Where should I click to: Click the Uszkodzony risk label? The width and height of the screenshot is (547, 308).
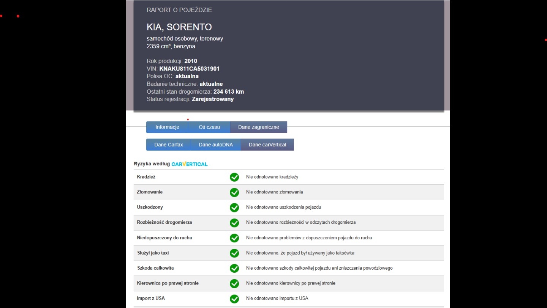(150, 207)
